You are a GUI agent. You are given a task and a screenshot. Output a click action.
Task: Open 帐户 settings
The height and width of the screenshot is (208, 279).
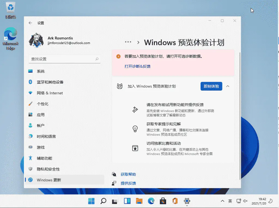64,126
